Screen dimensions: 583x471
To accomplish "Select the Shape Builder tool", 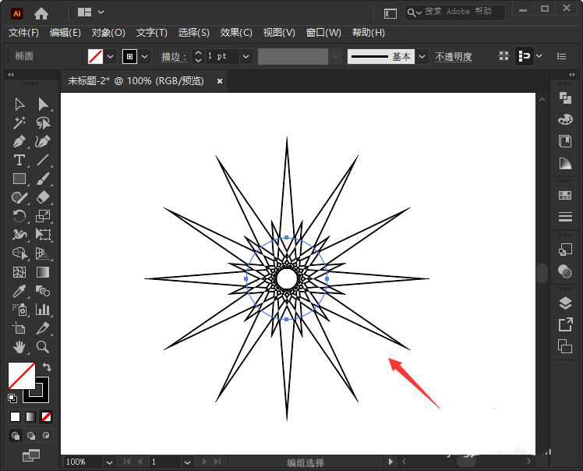I will pos(19,253).
